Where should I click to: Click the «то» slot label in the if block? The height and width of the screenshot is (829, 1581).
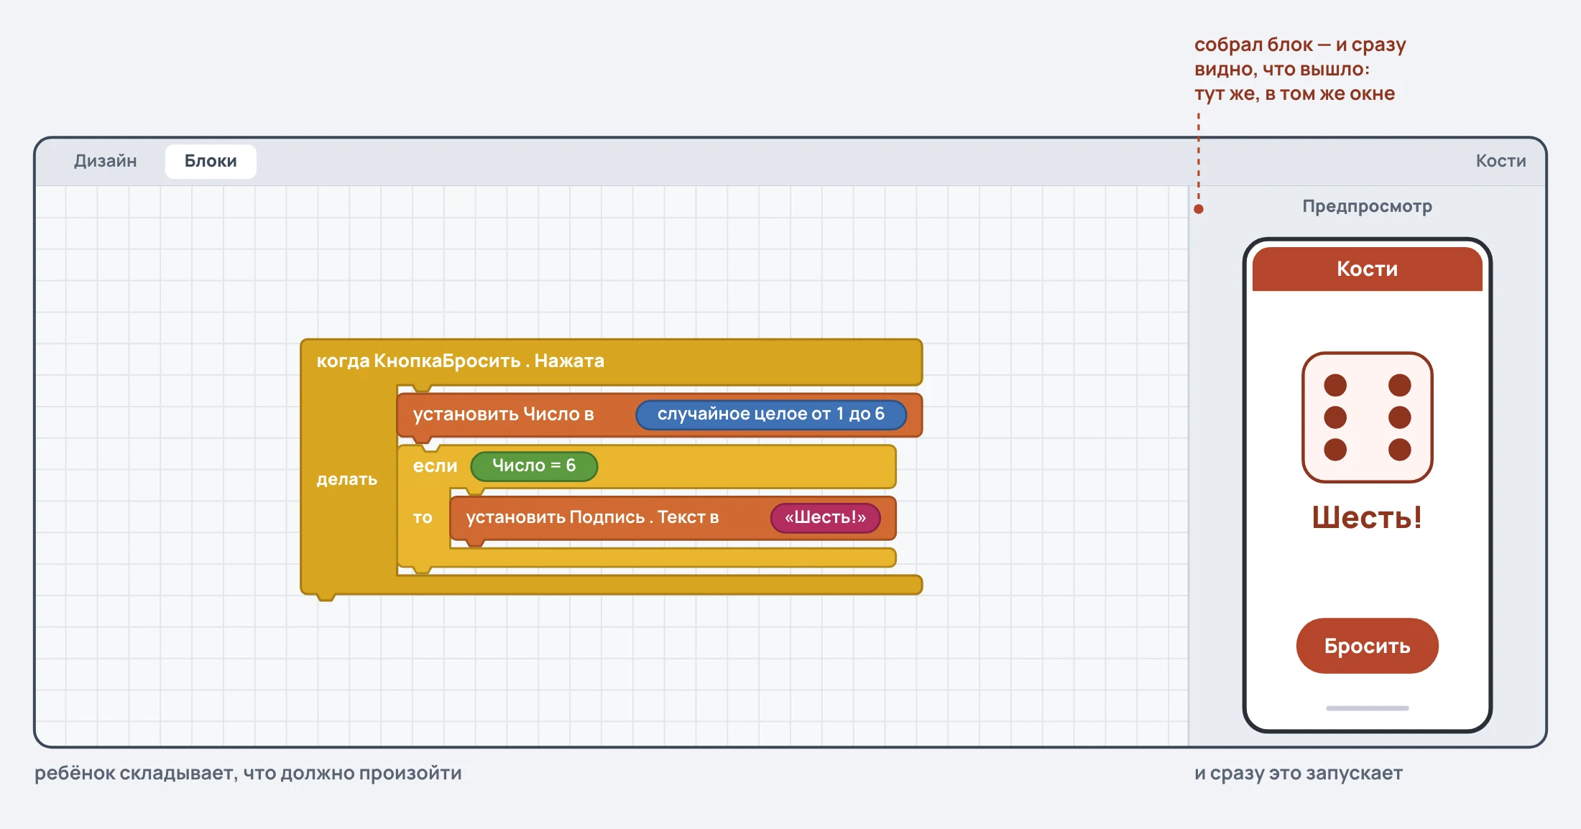coord(423,518)
